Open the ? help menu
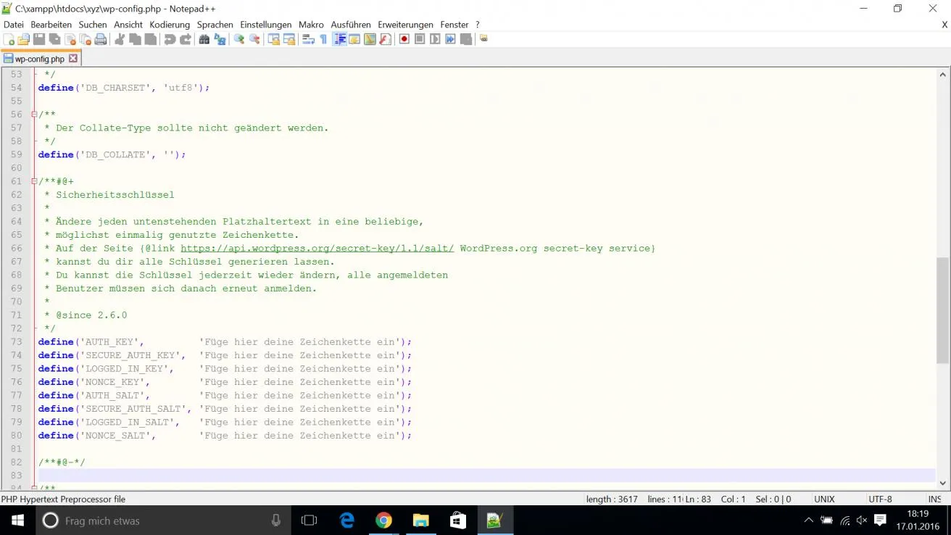951x535 pixels. [x=478, y=25]
